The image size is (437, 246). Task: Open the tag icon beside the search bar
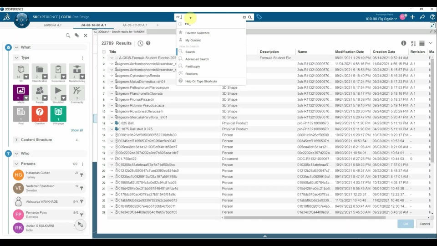(x=259, y=17)
